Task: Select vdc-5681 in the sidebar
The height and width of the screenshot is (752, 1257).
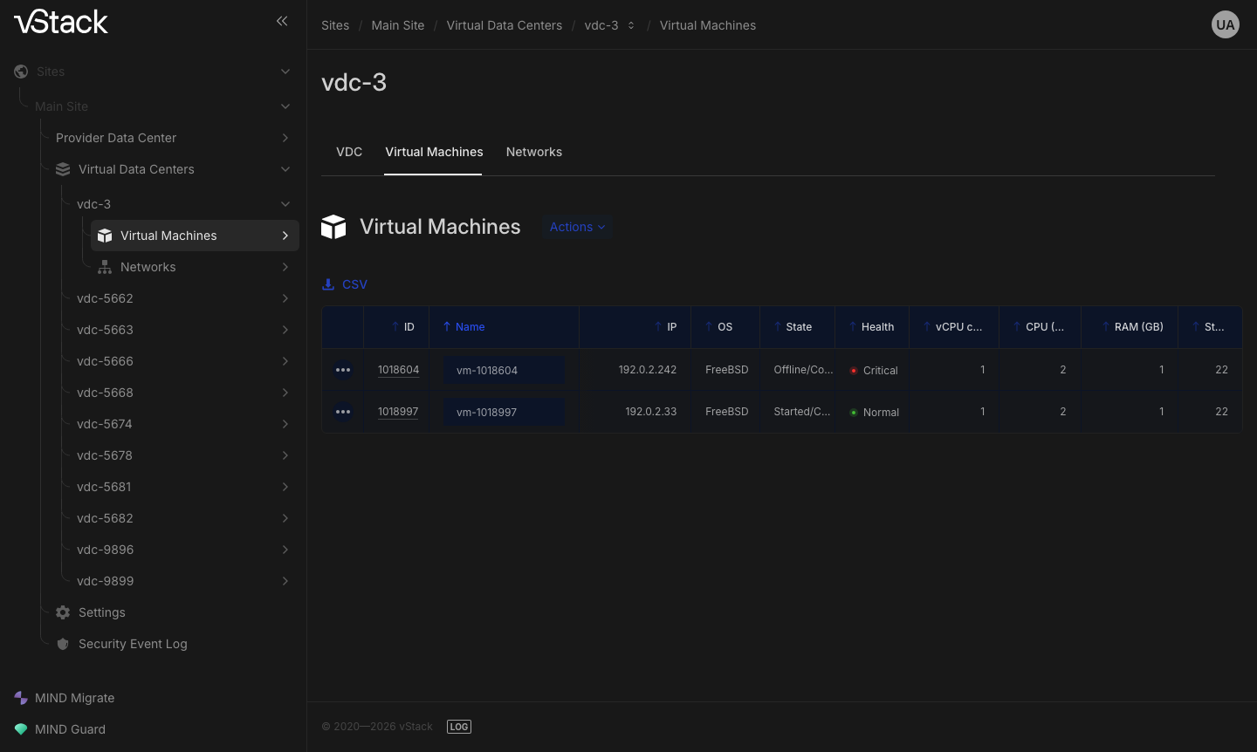Action: (x=104, y=487)
